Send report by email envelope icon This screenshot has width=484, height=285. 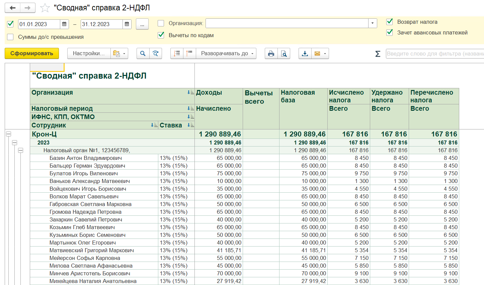pyautogui.click(x=317, y=54)
